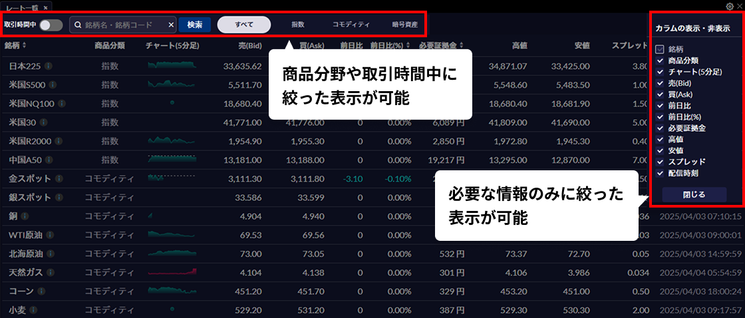This screenshot has width=745, height=318.
Task: Toggle the 取引時間中 switch
Action: [x=51, y=25]
